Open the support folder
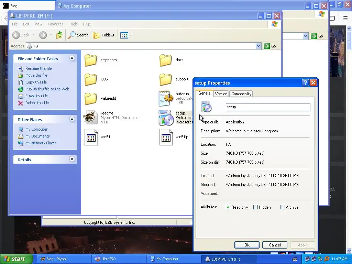Viewport: 352px width, 264px height. click(166, 79)
